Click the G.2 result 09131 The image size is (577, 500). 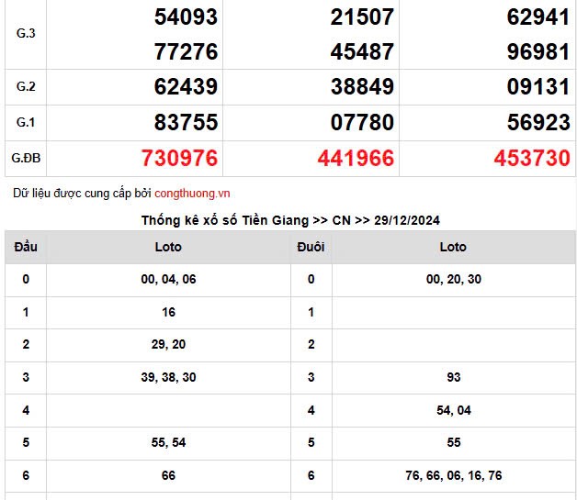click(x=538, y=87)
